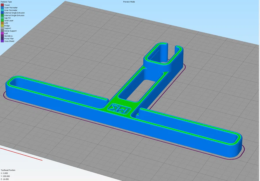
Task: Select the 'X: 0.000' coordinate readout
Action: pyautogui.click(x=4, y=173)
